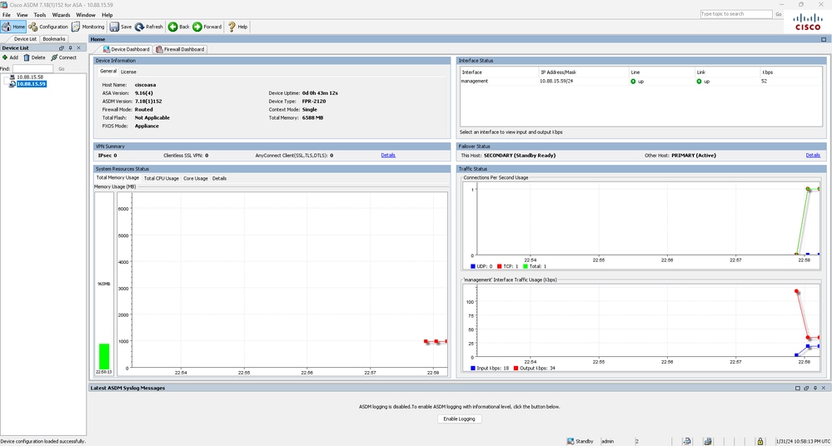Show the Total Memory Usage tab

[117, 178]
